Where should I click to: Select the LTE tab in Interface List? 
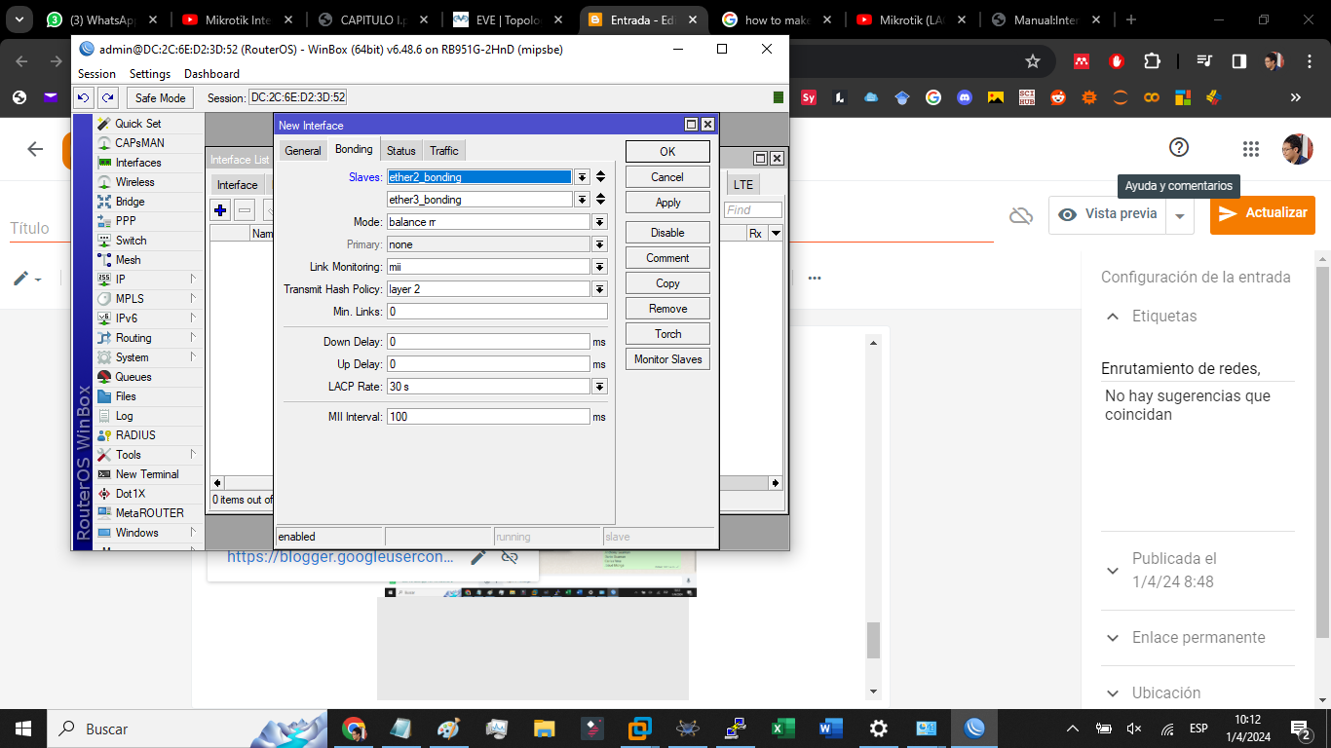point(743,185)
